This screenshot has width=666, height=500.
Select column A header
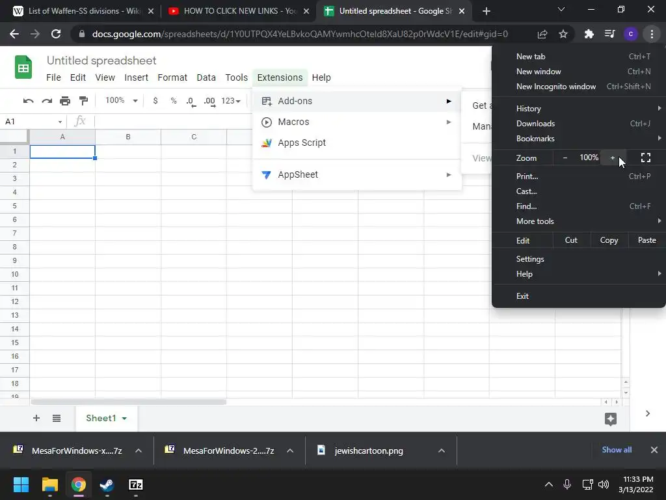(x=62, y=137)
